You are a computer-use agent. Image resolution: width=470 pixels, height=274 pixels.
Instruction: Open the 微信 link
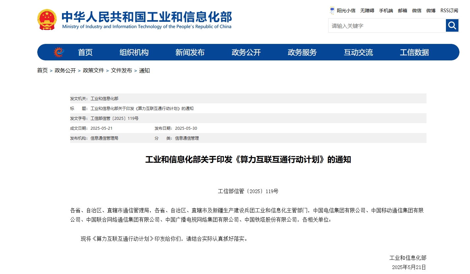[417, 11]
